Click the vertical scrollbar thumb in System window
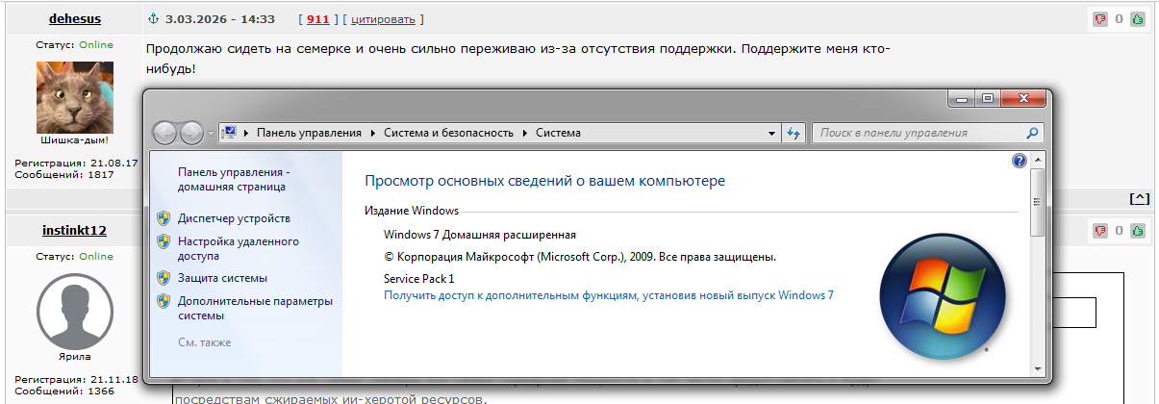Image resolution: width=1159 pixels, height=404 pixels. (1037, 202)
